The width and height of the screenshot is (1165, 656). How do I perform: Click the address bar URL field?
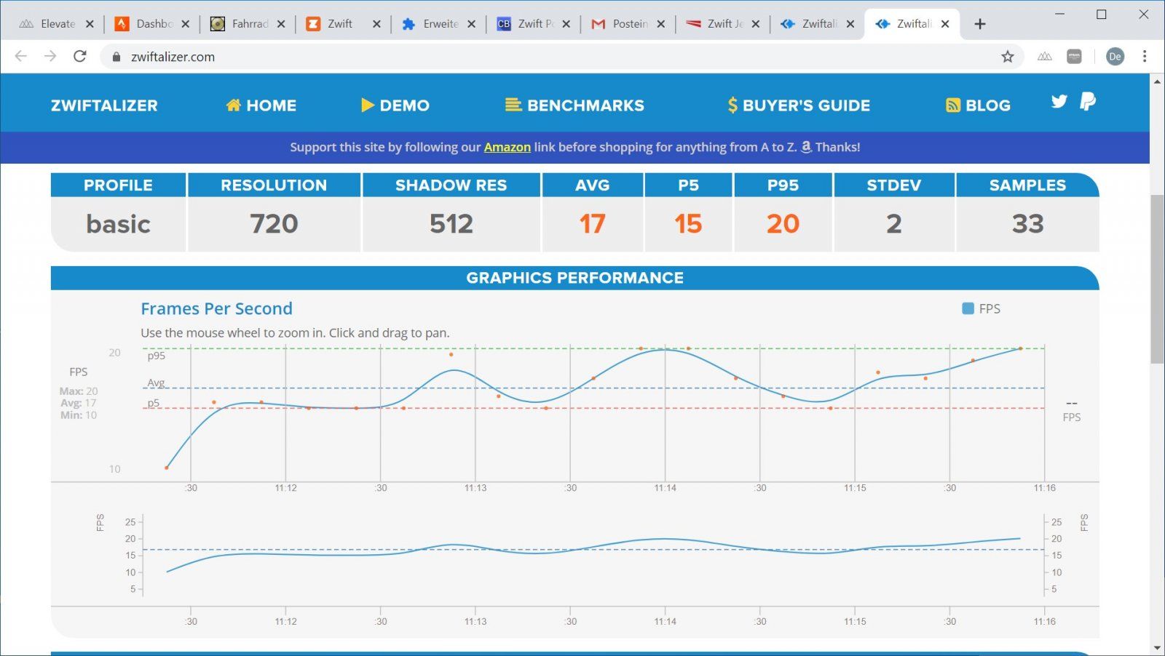pos(510,57)
